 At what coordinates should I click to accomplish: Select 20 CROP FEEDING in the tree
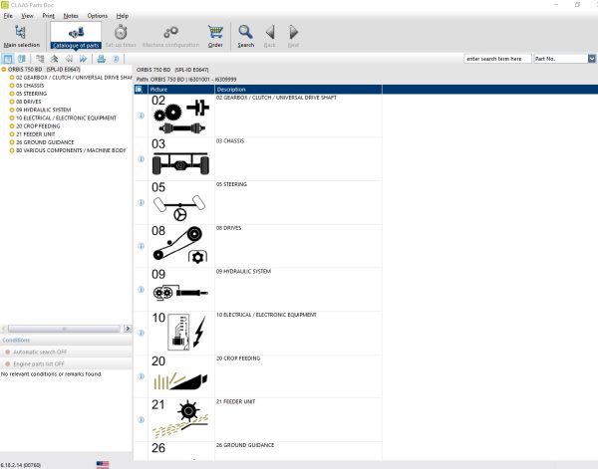click(38, 126)
